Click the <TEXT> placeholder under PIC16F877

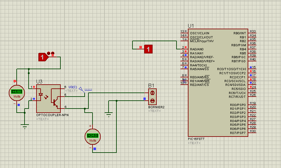tap(194, 143)
